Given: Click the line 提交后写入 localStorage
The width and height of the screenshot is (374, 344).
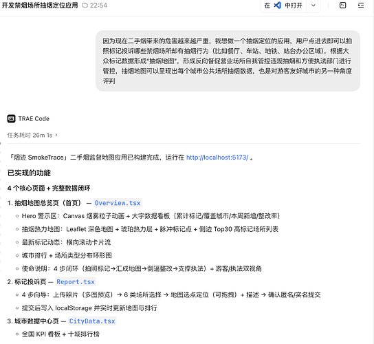Looking at the screenshot, I should (89, 308).
